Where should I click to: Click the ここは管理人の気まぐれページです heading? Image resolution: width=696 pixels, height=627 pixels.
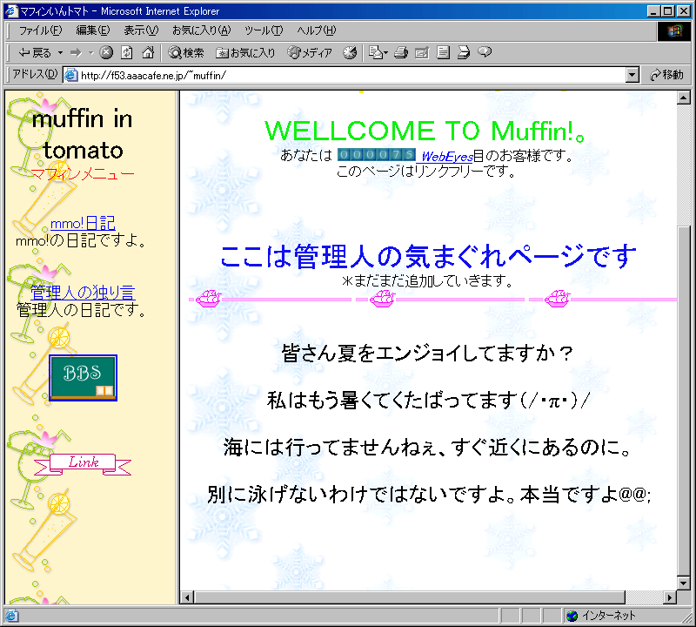pos(428,256)
